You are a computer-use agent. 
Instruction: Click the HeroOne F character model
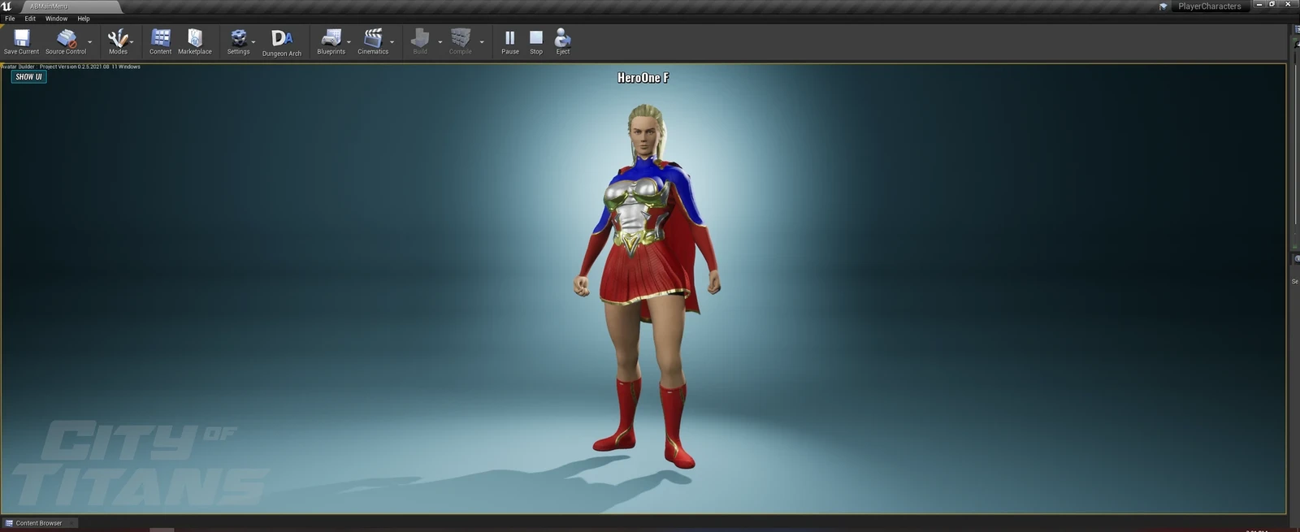647,284
